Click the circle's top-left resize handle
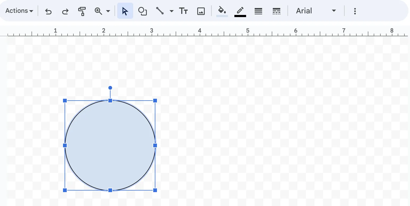This screenshot has width=410, height=206. pos(65,101)
